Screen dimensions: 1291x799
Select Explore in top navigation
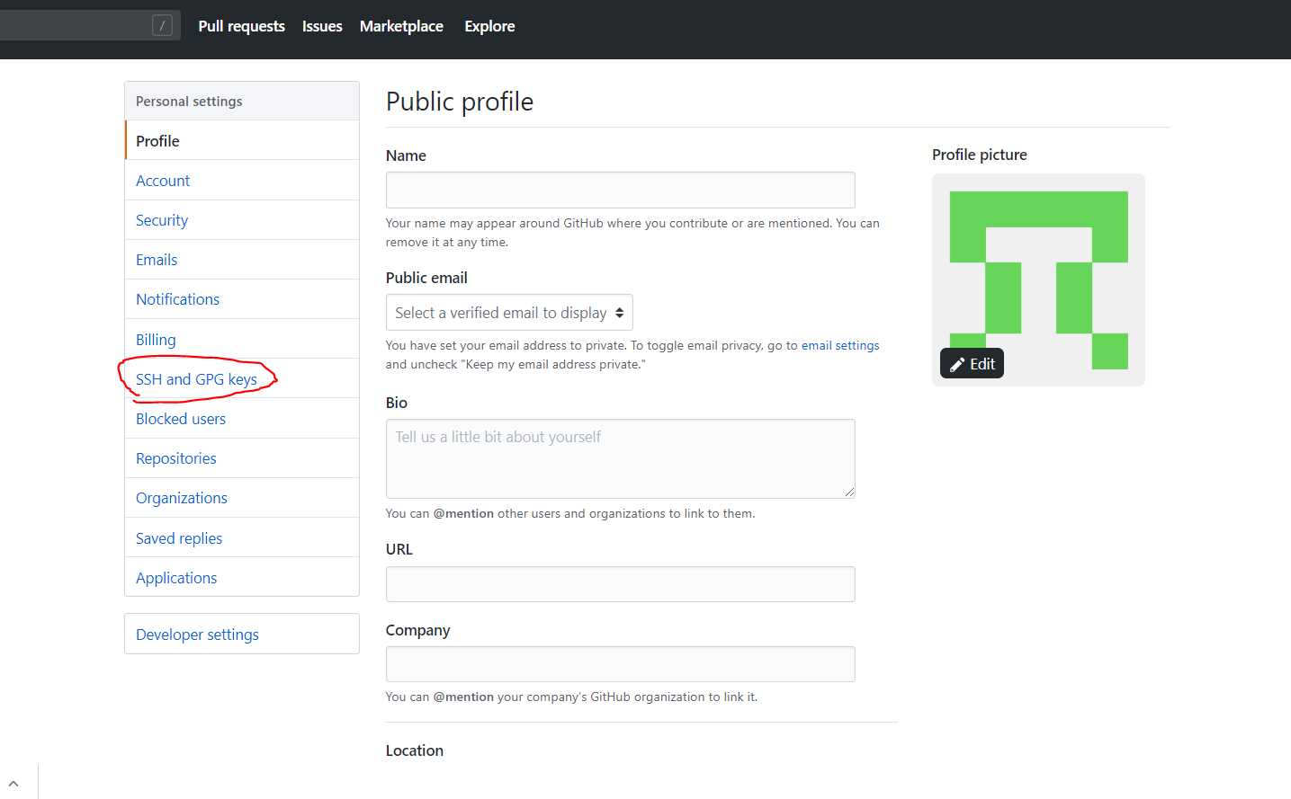(x=489, y=26)
